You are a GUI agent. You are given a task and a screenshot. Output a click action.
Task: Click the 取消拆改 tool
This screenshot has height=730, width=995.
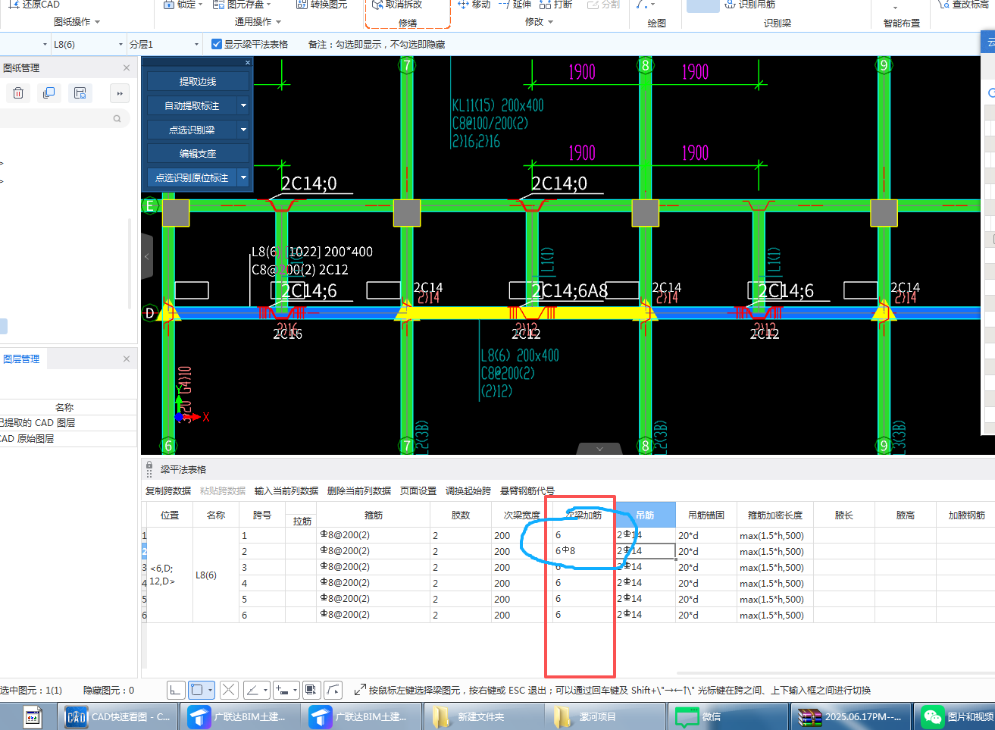pos(397,5)
